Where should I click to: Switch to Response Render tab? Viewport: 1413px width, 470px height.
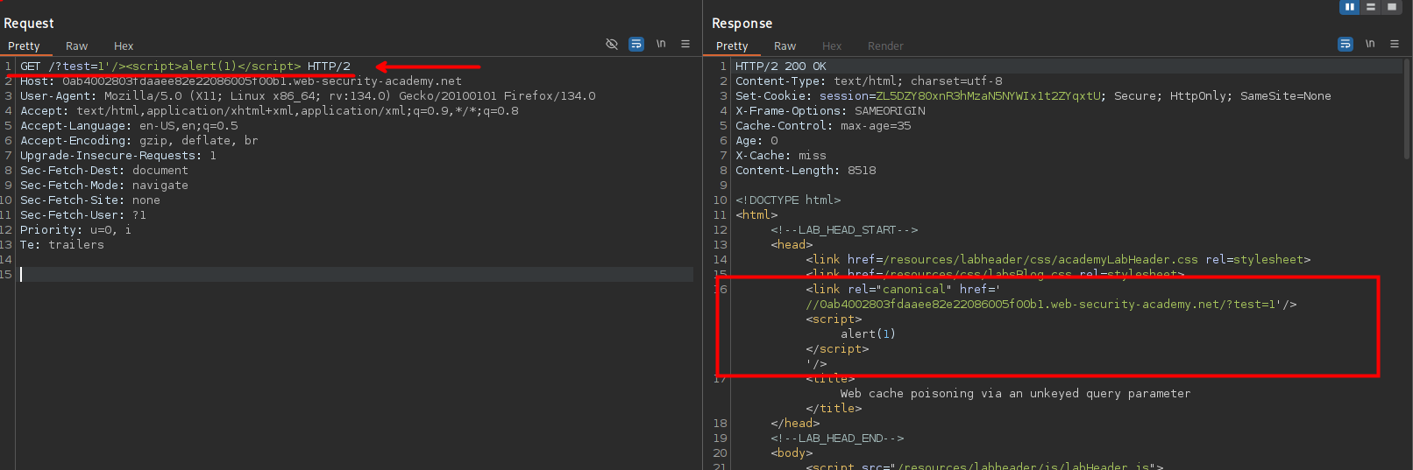point(885,46)
